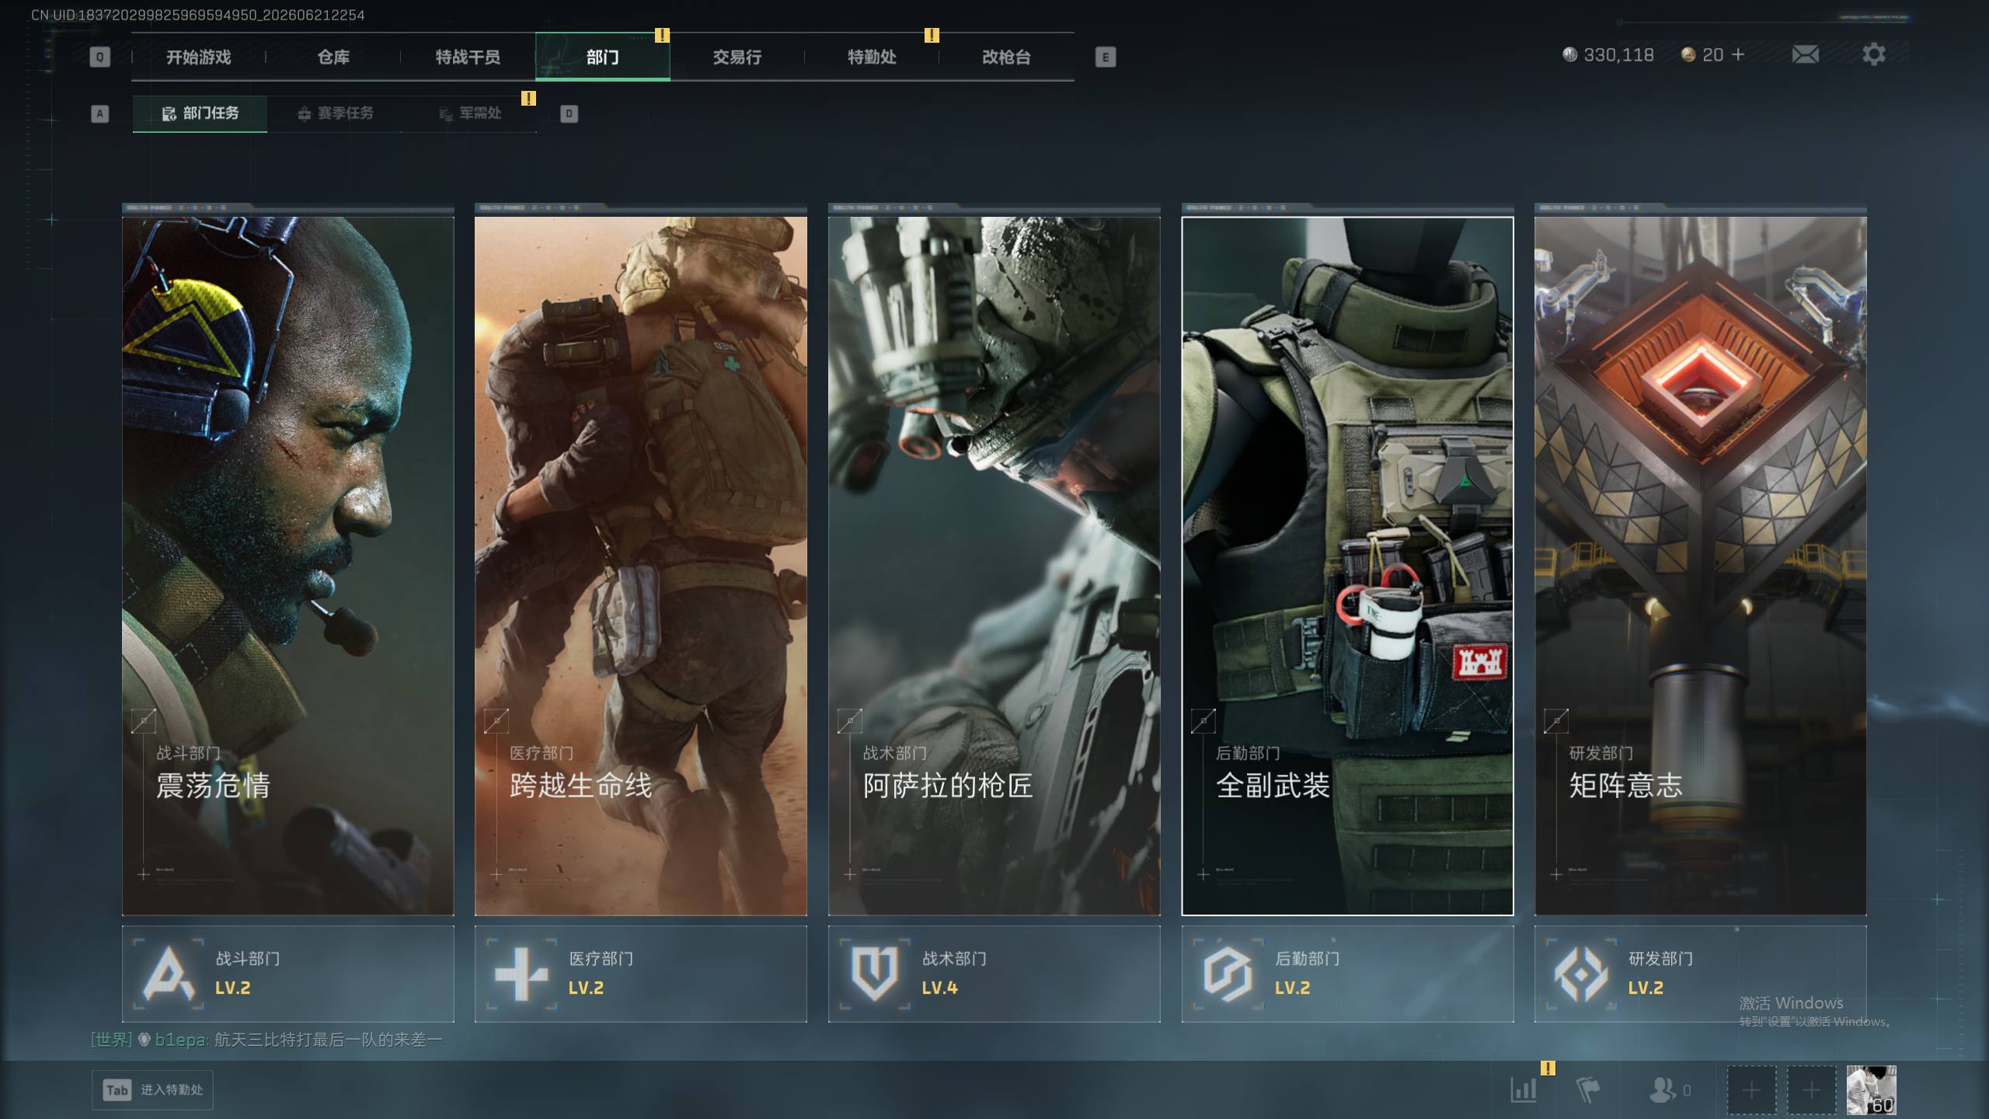Click the E key next-tab icon
1989x1119 pixels.
[x=1105, y=57]
